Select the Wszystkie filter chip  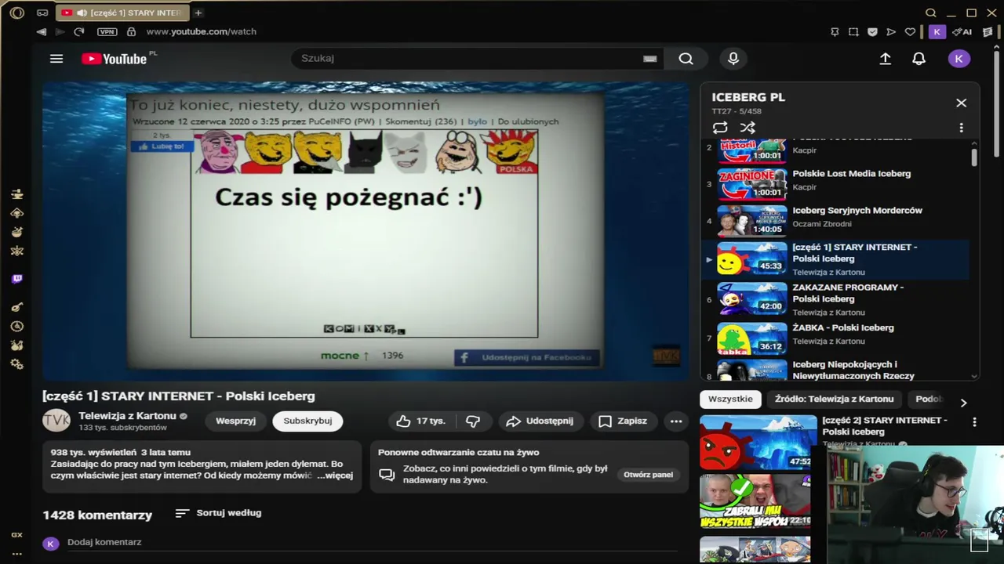pyautogui.click(x=730, y=399)
